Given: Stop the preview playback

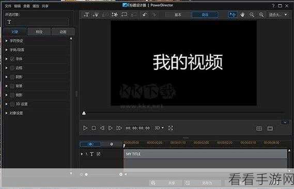Looking at the screenshot, I should tap(94, 128).
